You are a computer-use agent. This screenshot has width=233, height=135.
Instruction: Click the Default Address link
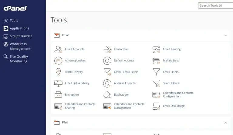click(x=124, y=61)
